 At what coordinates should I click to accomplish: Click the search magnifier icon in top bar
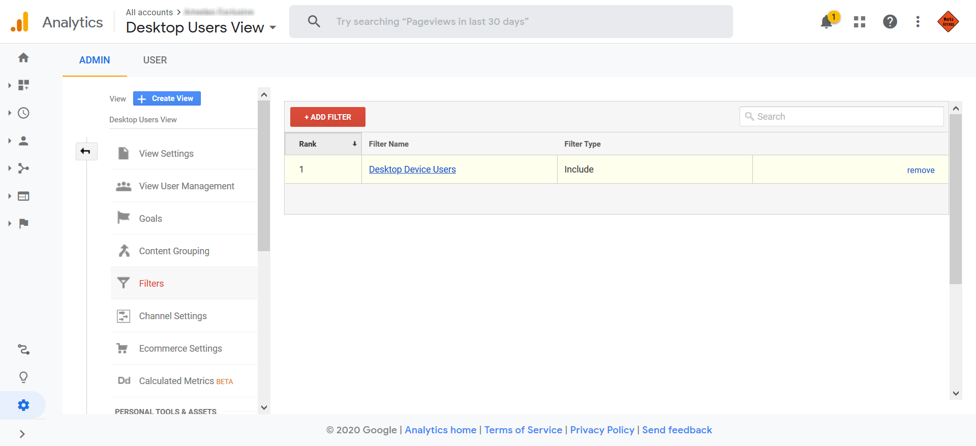click(x=314, y=21)
